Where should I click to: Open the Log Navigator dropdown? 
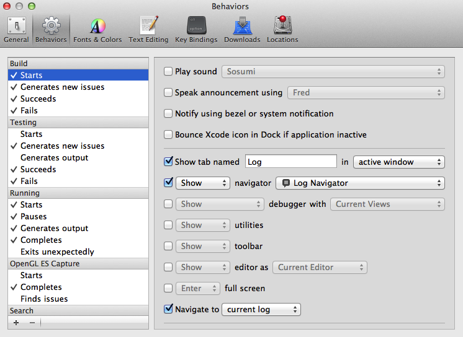click(x=360, y=183)
